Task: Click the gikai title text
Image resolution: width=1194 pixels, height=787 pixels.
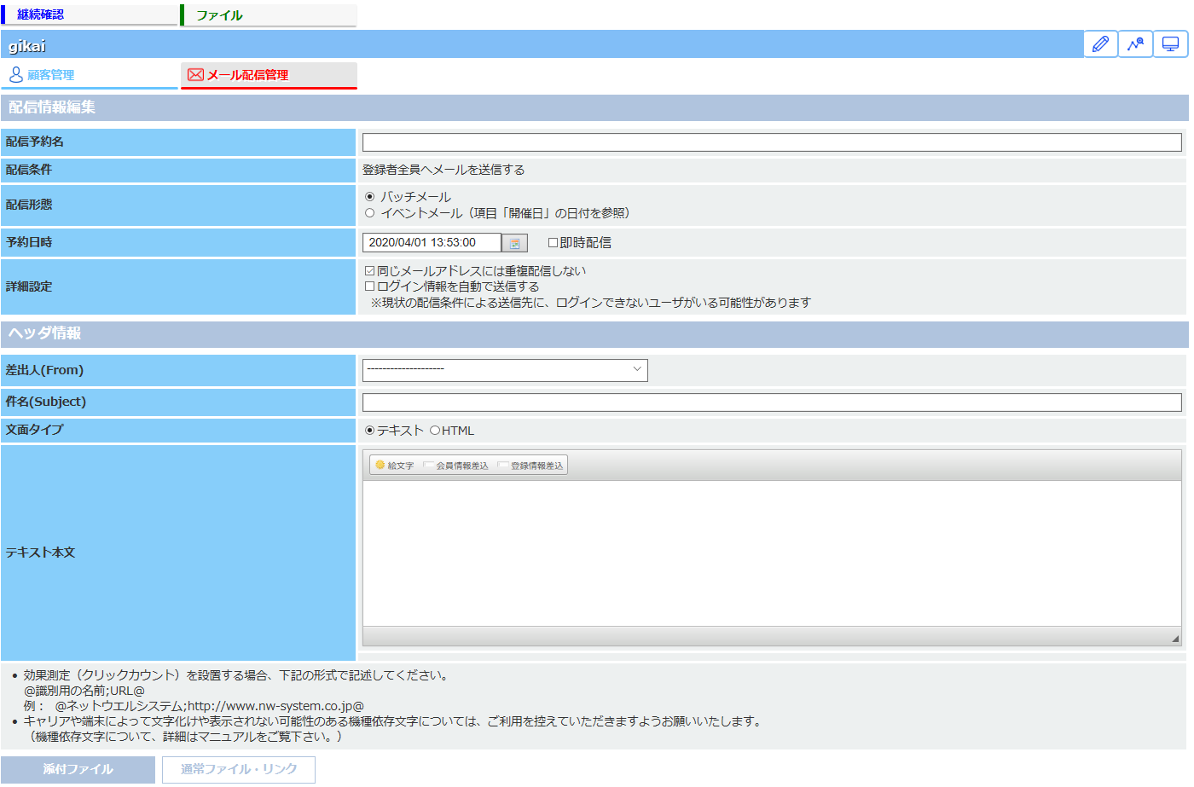Action: pos(27,46)
